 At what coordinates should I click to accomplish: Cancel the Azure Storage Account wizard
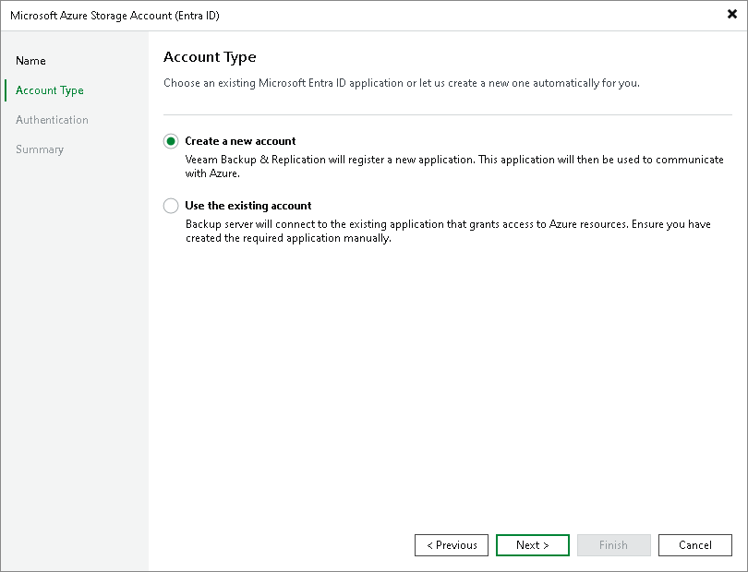695,545
